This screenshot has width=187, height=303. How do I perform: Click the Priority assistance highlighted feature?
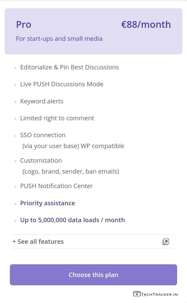coord(48,203)
